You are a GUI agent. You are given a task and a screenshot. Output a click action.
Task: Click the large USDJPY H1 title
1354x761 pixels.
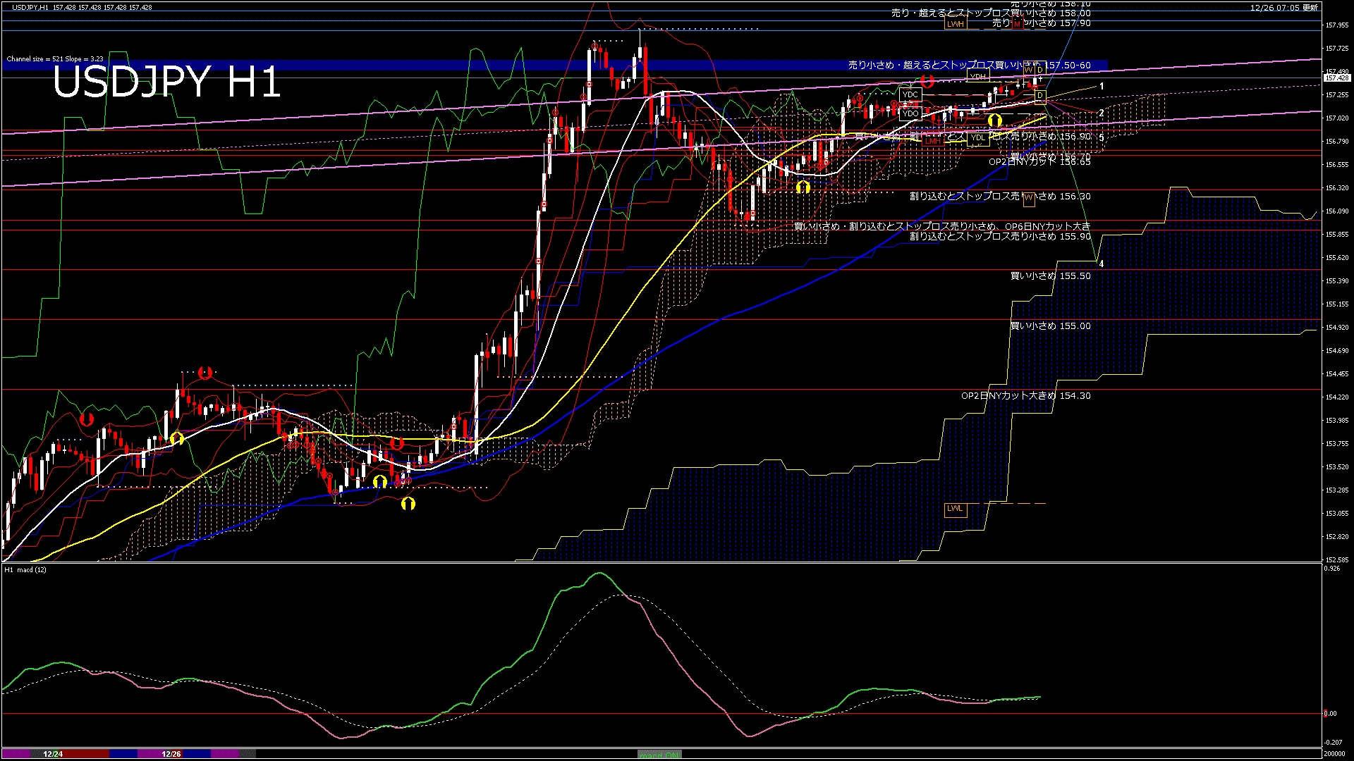pyautogui.click(x=166, y=82)
